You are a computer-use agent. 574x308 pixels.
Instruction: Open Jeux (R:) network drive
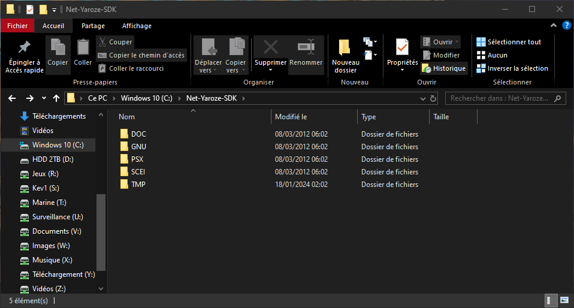click(x=40, y=174)
